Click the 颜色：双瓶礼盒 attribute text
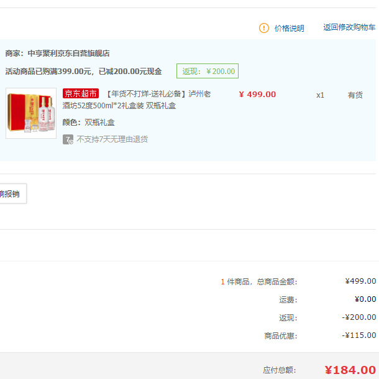 88,123
